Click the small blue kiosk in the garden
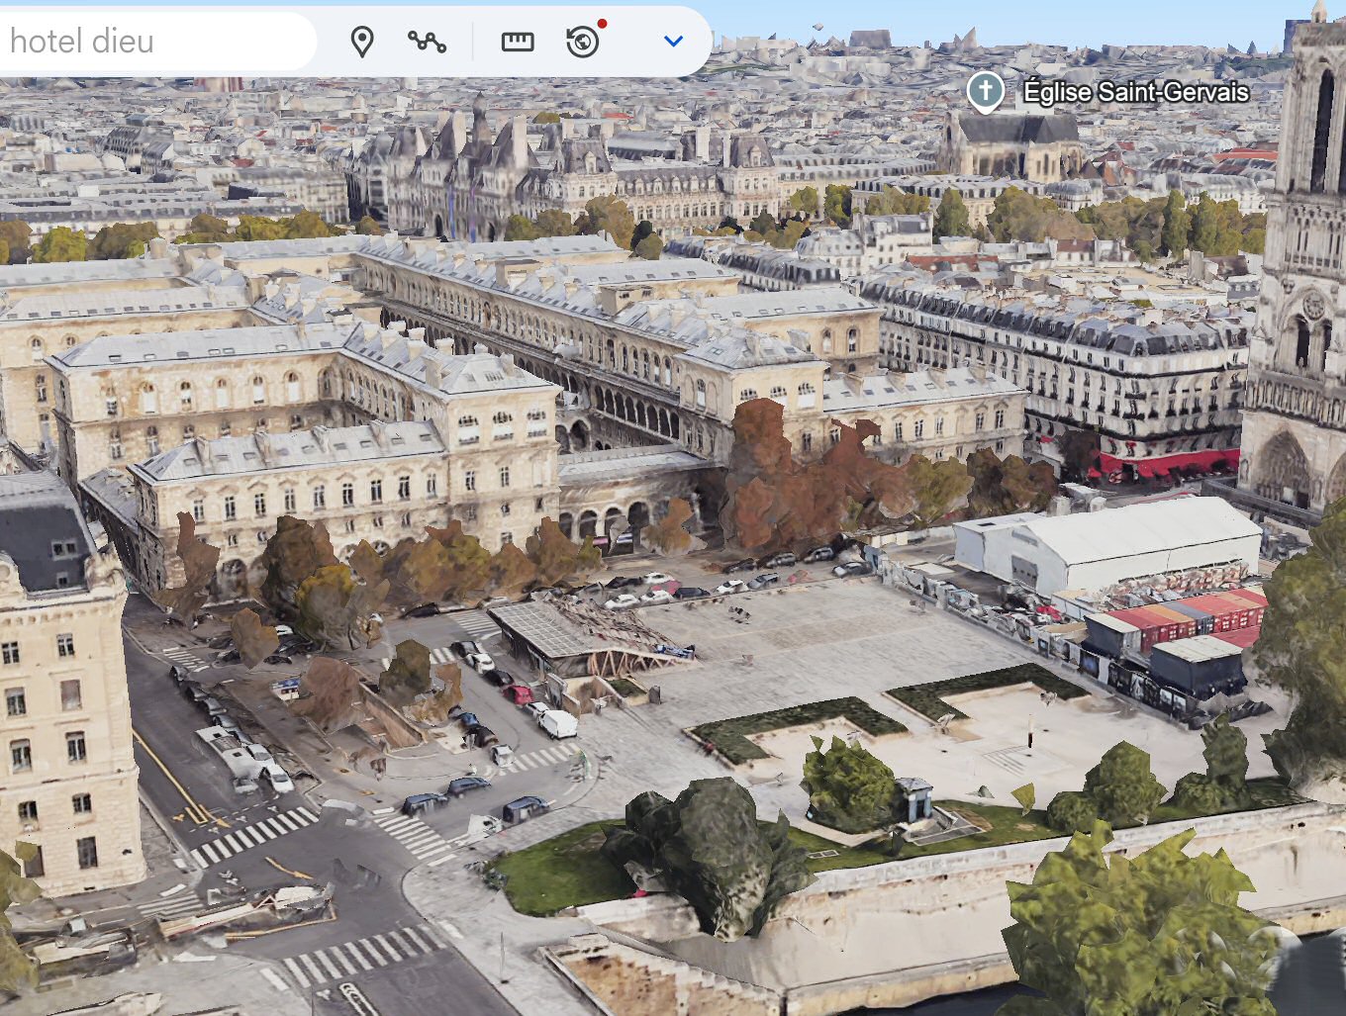Viewport: 1346px width, 1016px height. point(913,796)
